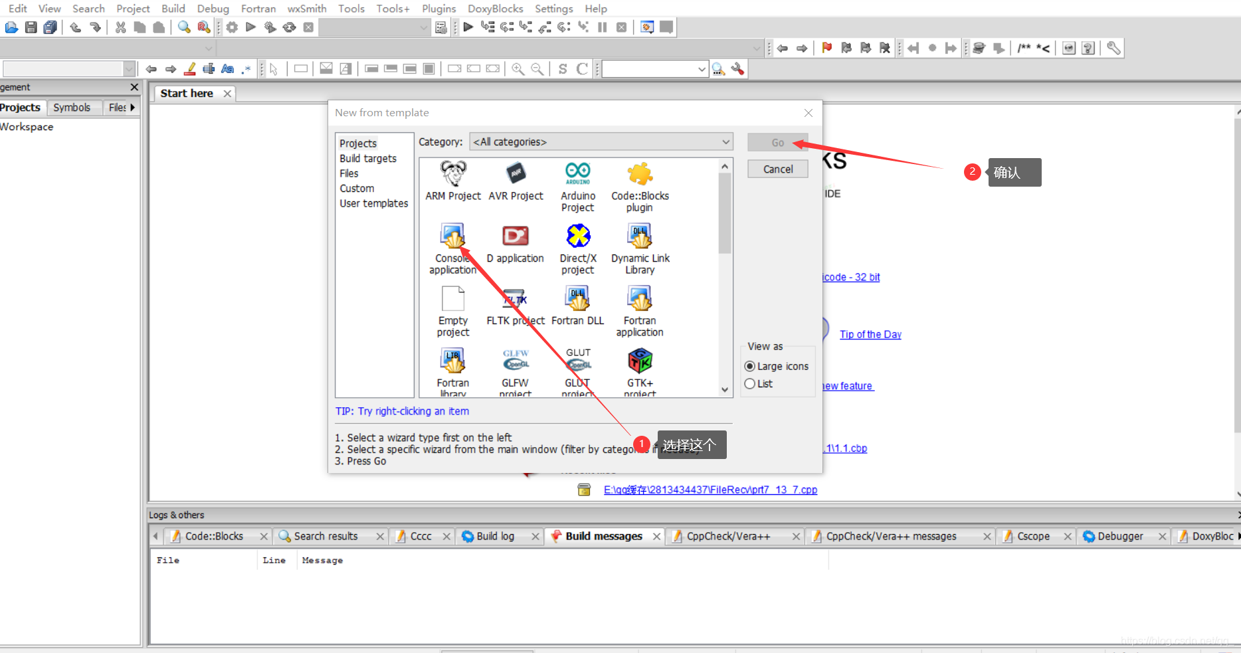
Task: Open the Debugger log tab
Action: (x=1120, y=536)
